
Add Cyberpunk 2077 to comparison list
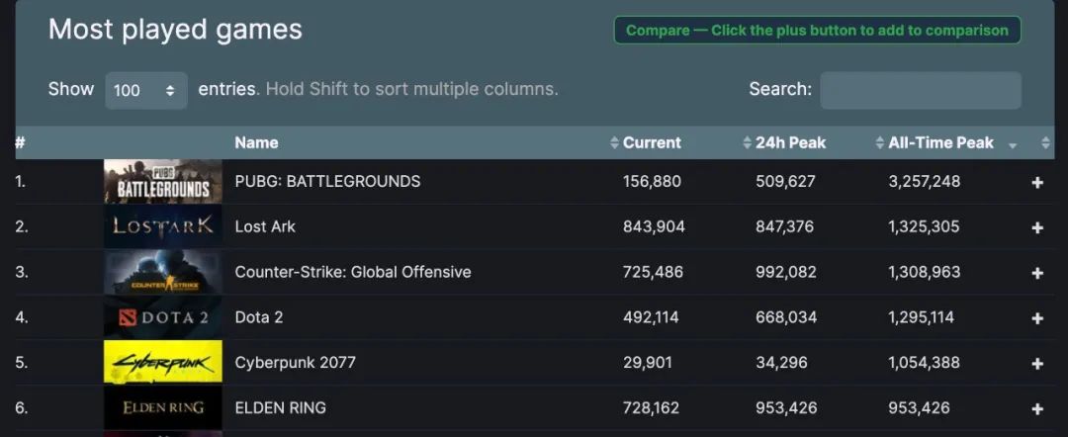[1037, 364]
